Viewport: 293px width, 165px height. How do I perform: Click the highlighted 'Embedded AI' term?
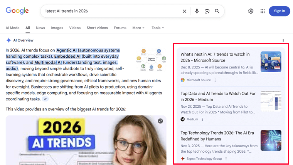click(x=67, y=56)
